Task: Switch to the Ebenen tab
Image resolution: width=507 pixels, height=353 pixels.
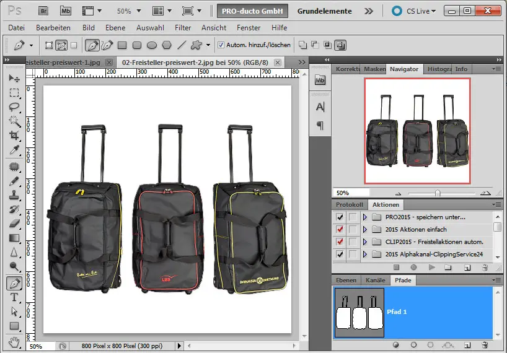Action: (x=346, y=280)
